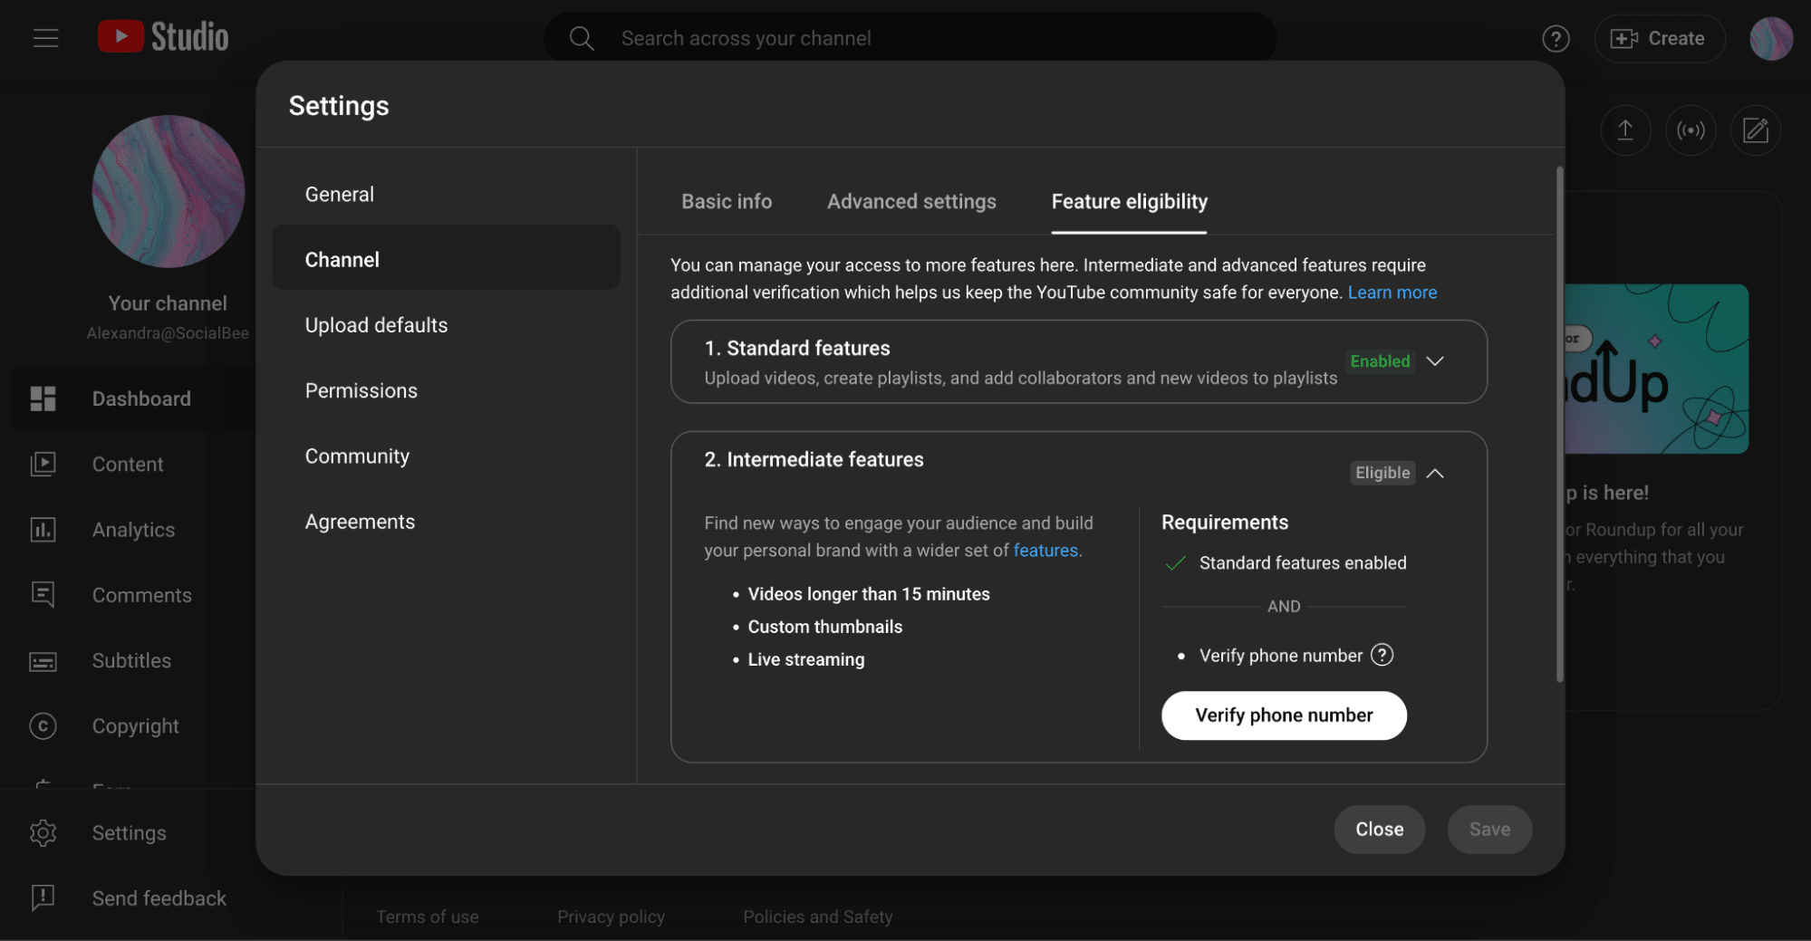This screenshot has height=941, width=1811.
Task: Collapse the Intermediate features section
Action: (1435, 473)
